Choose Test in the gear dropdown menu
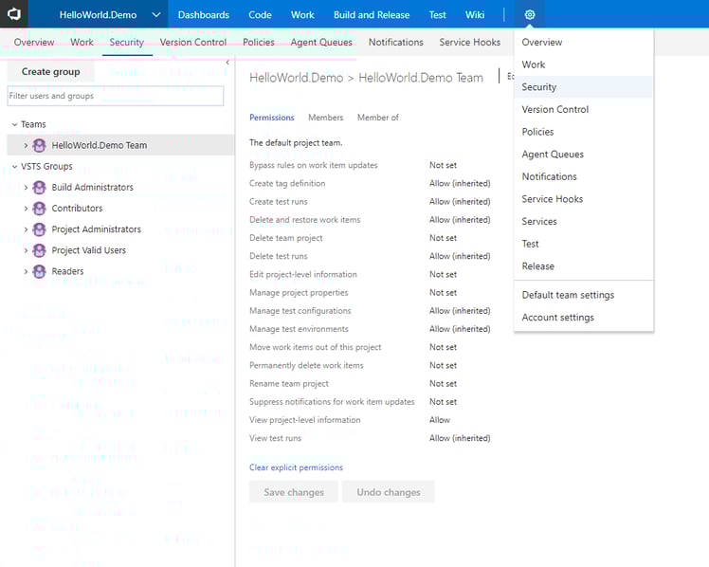 (x=583, y=244)
